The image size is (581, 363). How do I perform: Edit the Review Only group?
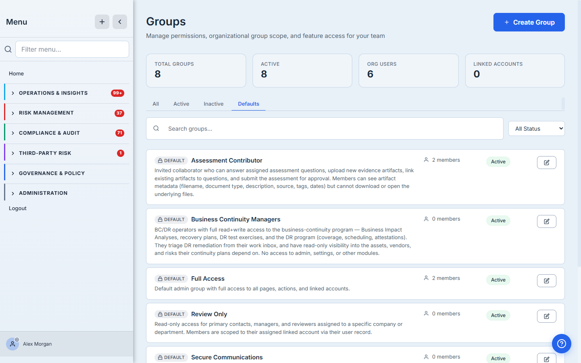click(x=547, y=316)
